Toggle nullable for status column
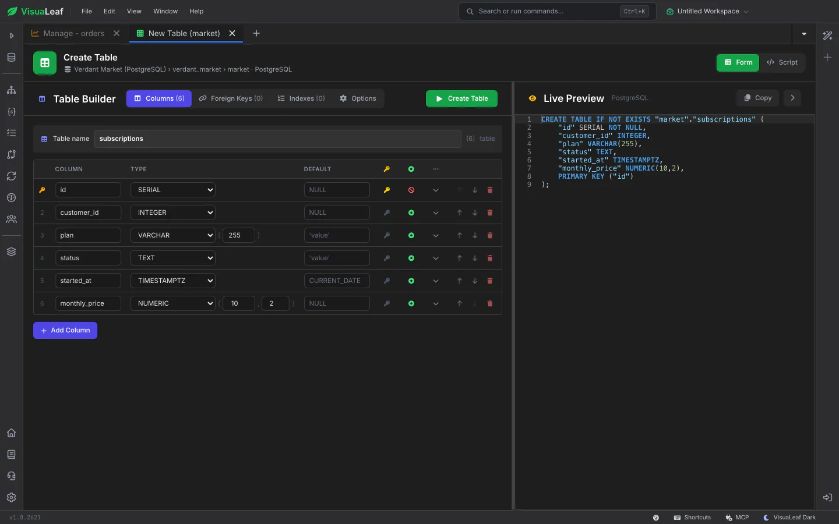 [x=411, y=258]
